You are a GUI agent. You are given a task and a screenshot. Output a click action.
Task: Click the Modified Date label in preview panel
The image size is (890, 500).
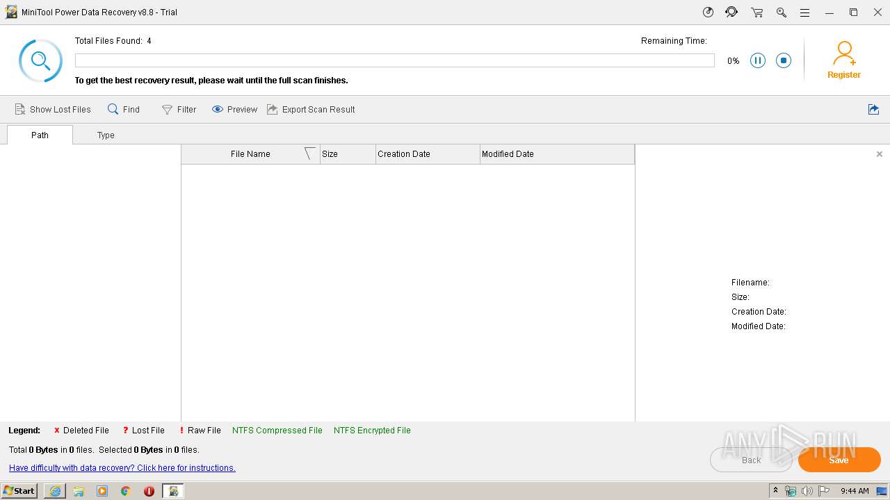(759, 326)
